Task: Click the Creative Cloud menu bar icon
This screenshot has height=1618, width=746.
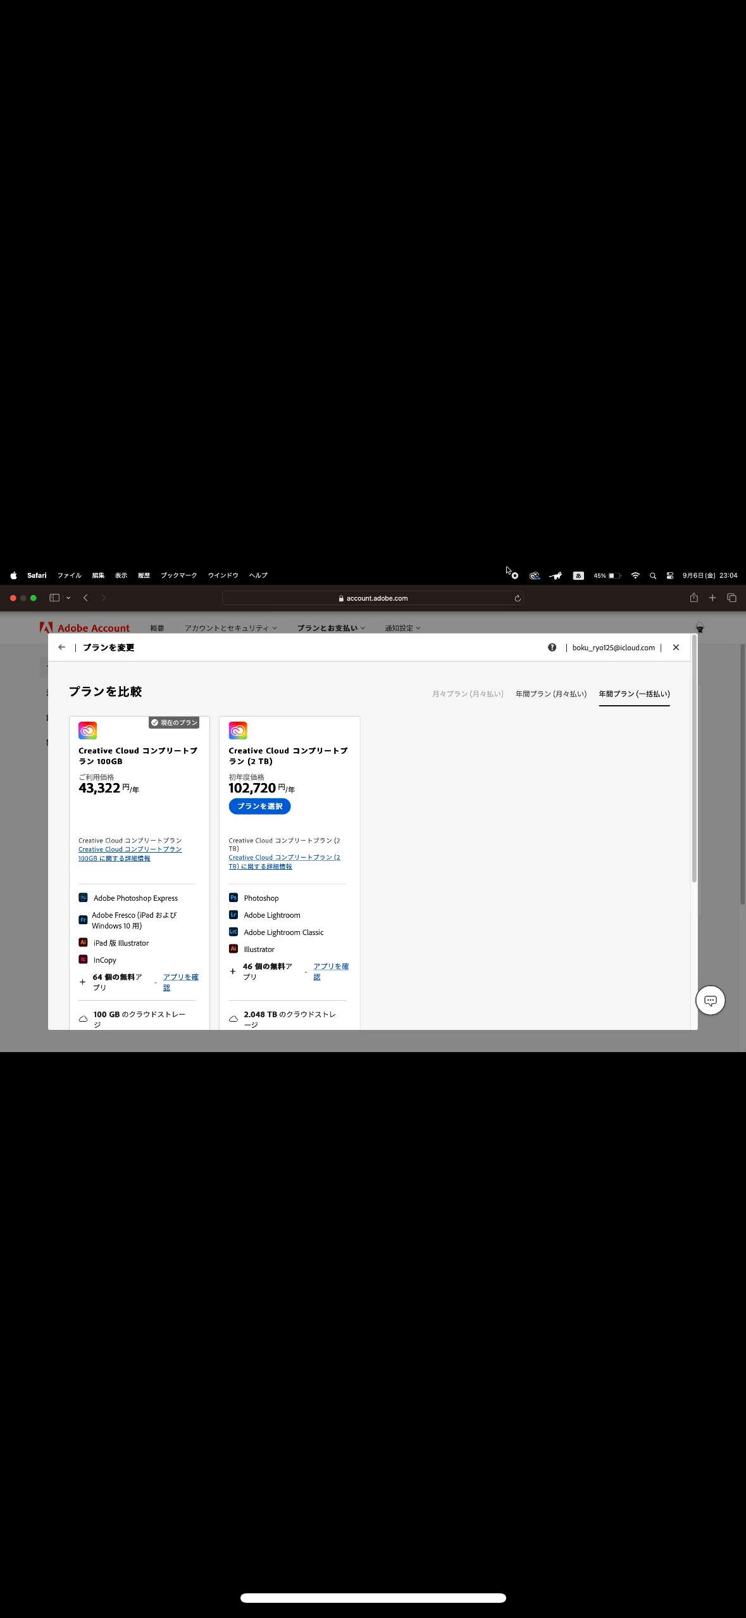Action: (535, 575)
